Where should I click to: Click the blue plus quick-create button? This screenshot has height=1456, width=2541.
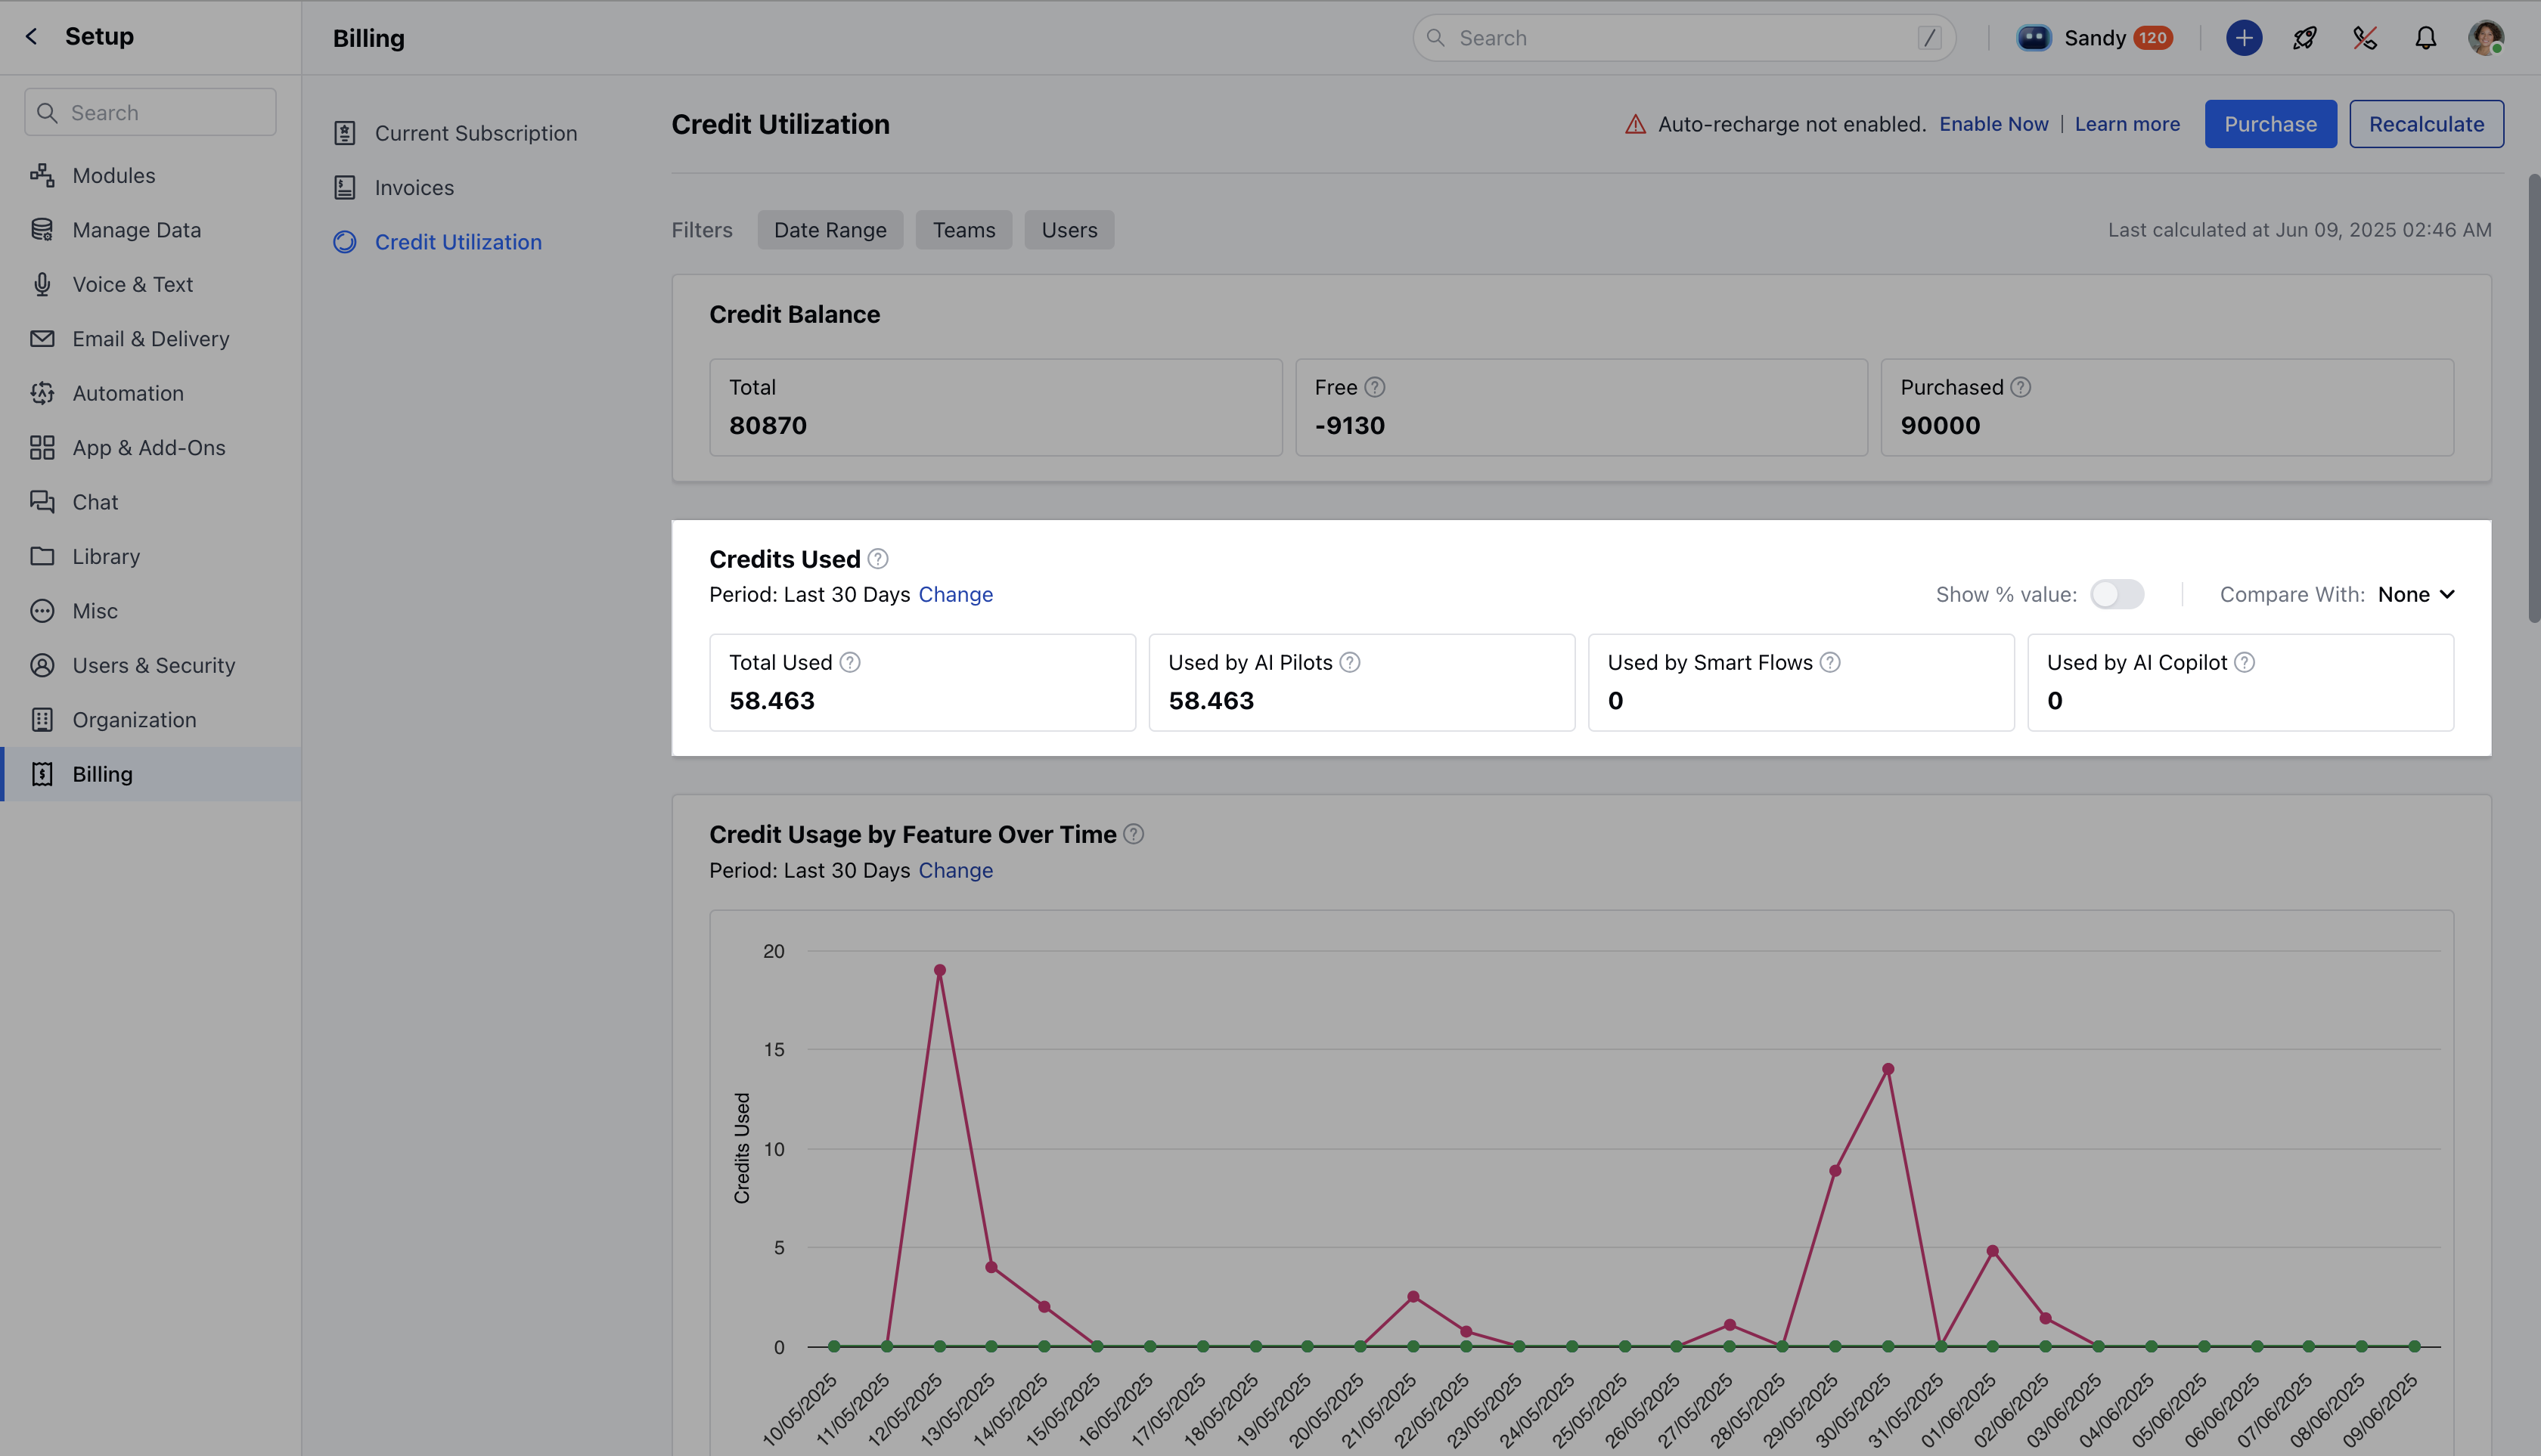pos(2244,38)
